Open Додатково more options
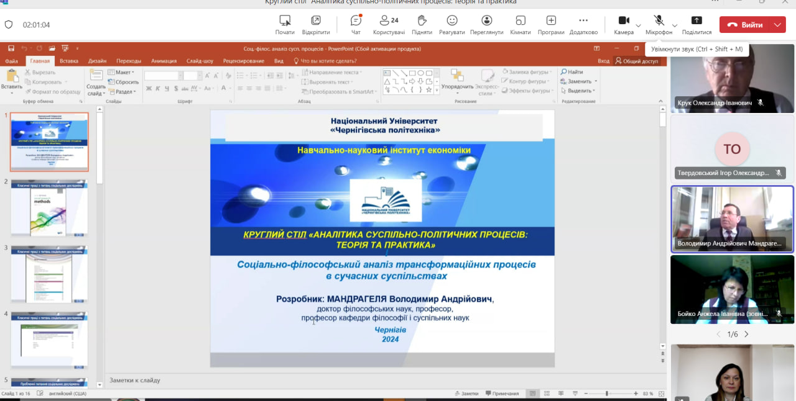 583,25
